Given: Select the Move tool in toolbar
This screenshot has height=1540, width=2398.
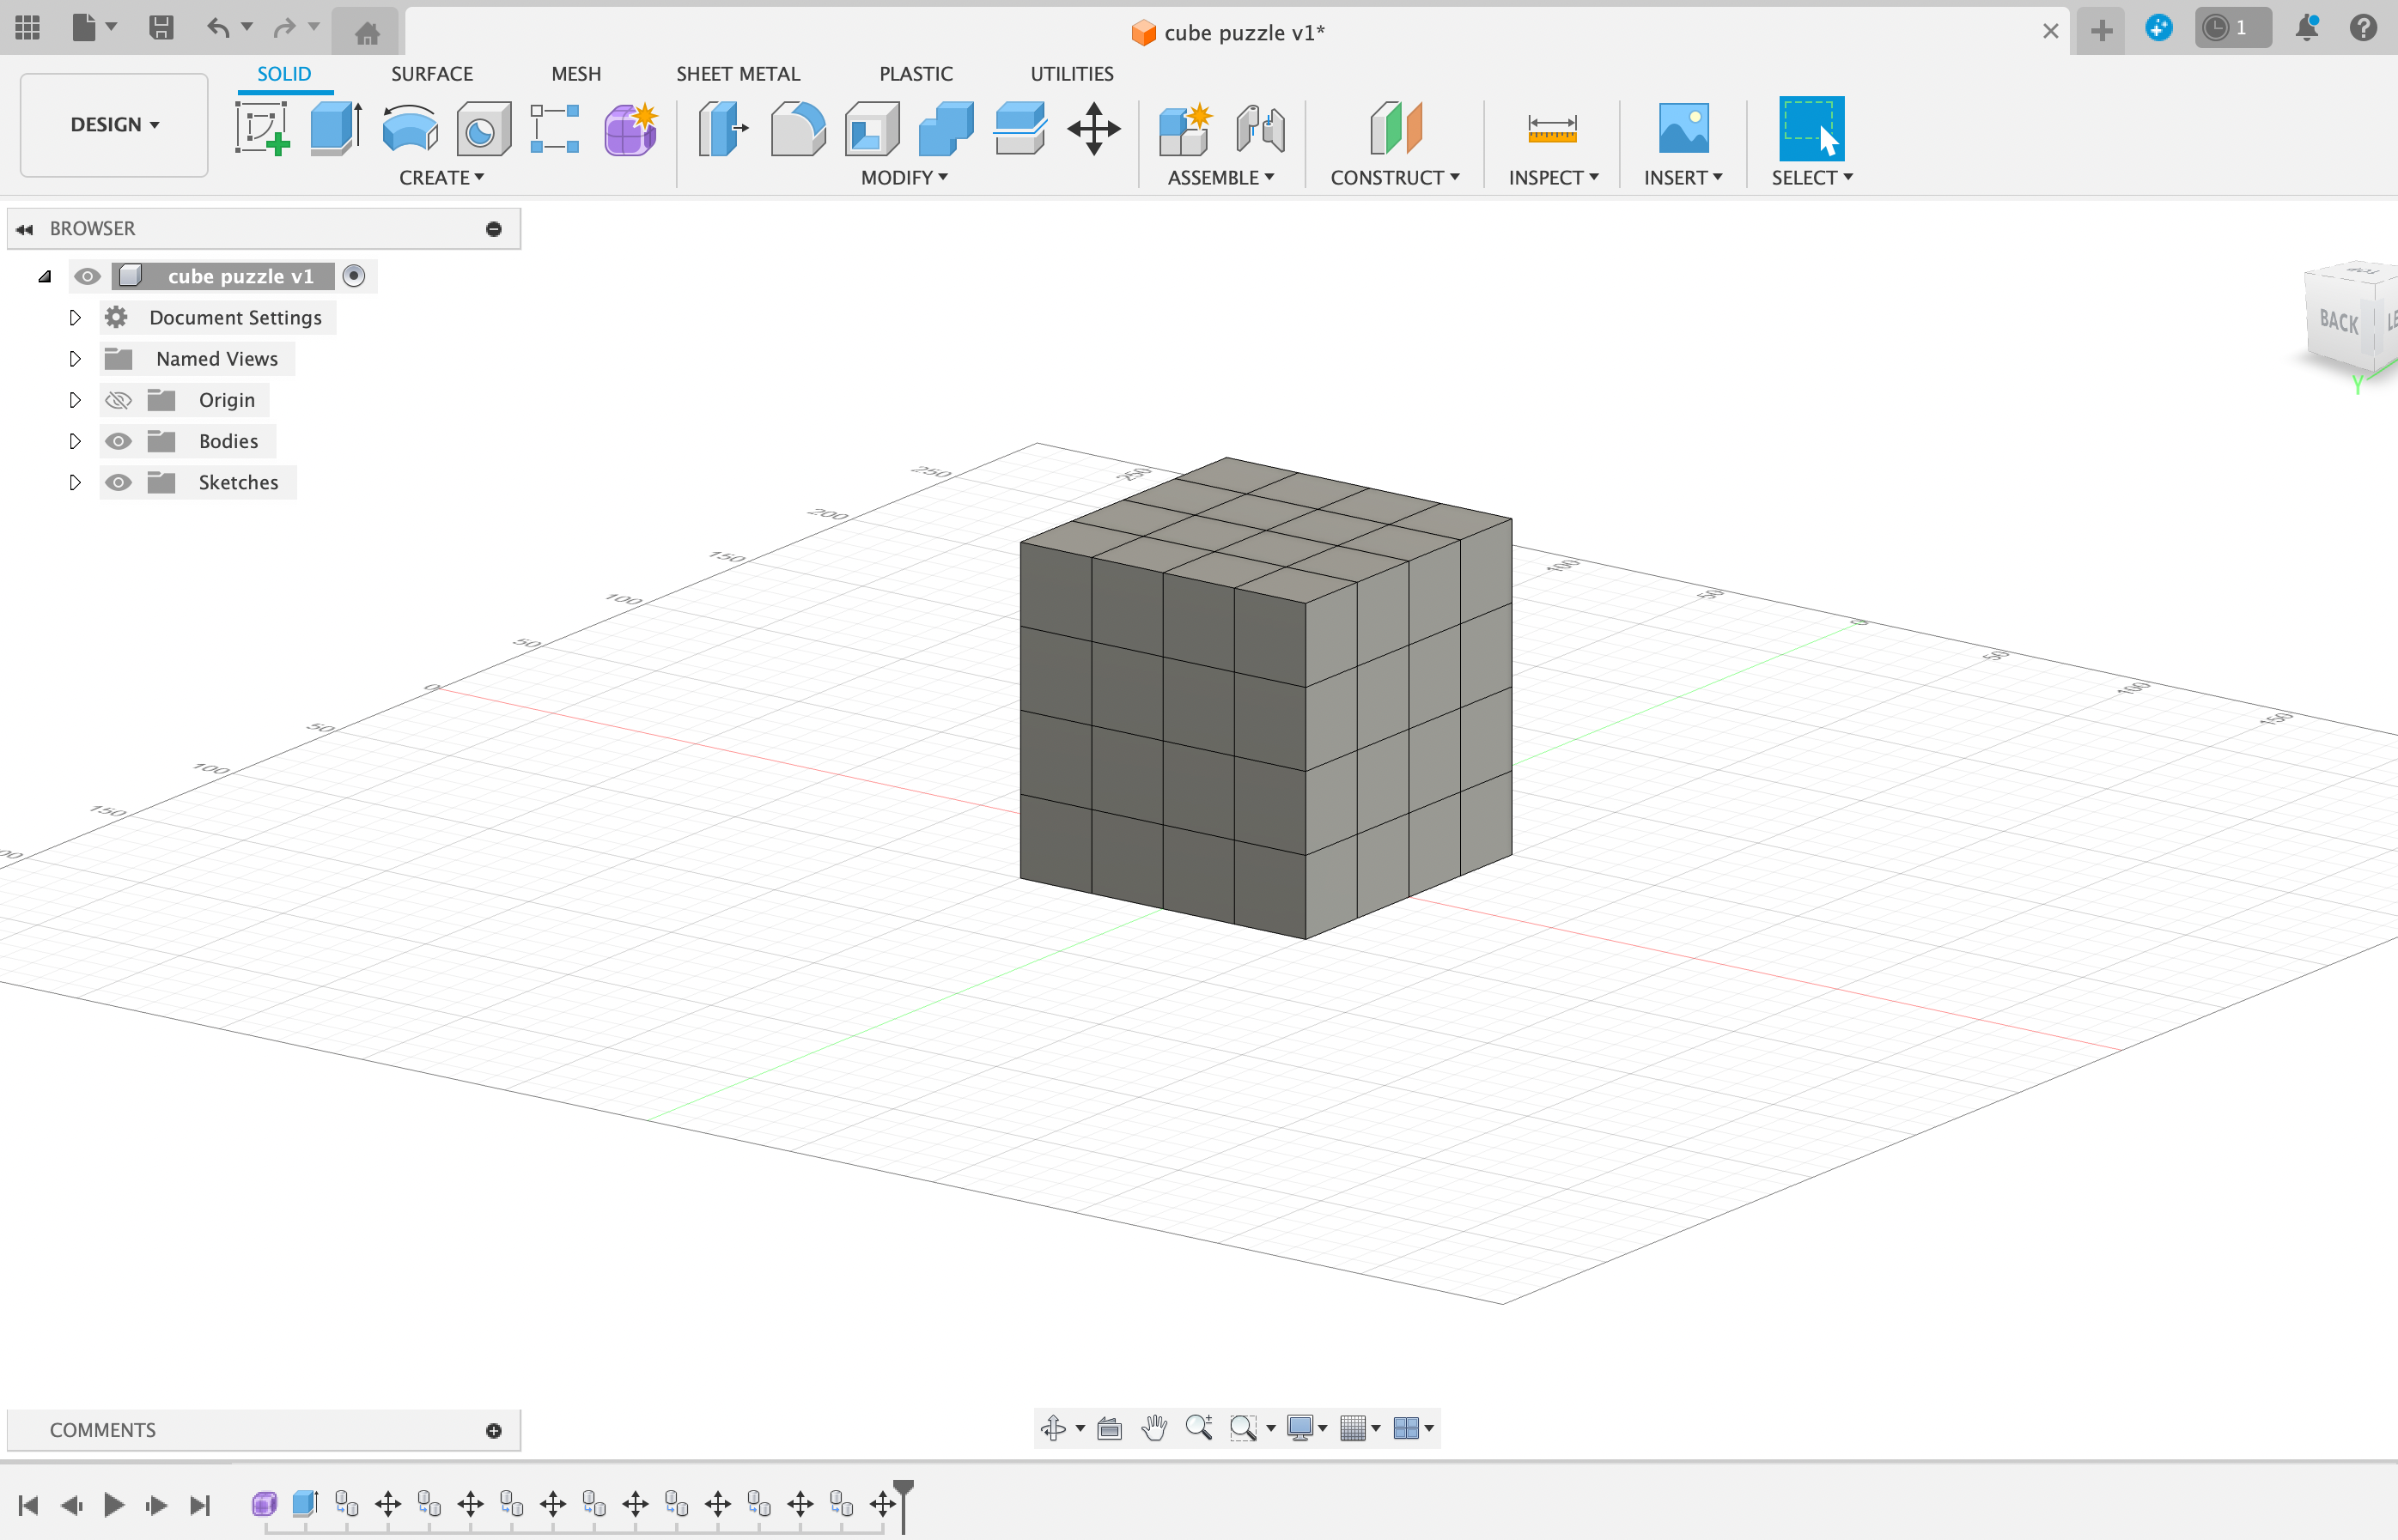Looking at the screenshot, I should 1096,131.
